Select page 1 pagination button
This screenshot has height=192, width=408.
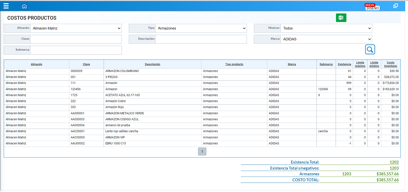tap(202, 151)
